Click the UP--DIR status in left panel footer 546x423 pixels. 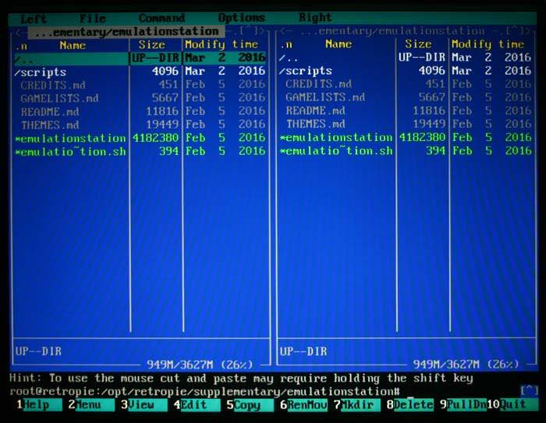pos(38,351)
